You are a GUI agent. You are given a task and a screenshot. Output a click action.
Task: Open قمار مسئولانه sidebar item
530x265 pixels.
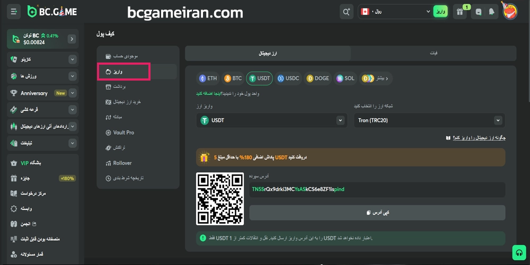[x=42, y=254]
